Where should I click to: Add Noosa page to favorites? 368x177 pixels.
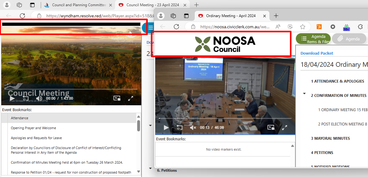303,27
